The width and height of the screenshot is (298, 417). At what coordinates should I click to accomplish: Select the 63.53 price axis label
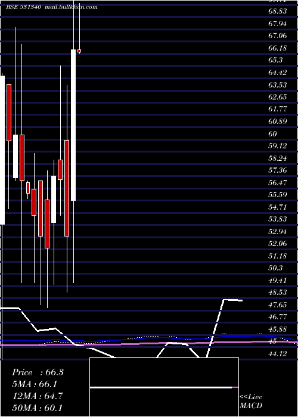tap(278, 85)
